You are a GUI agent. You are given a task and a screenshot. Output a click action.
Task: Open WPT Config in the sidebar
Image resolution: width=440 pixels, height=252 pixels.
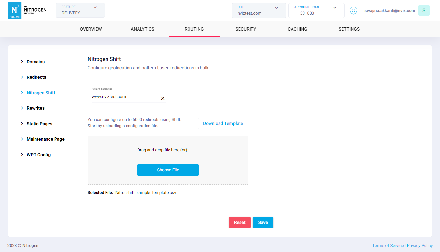(38, 155)
